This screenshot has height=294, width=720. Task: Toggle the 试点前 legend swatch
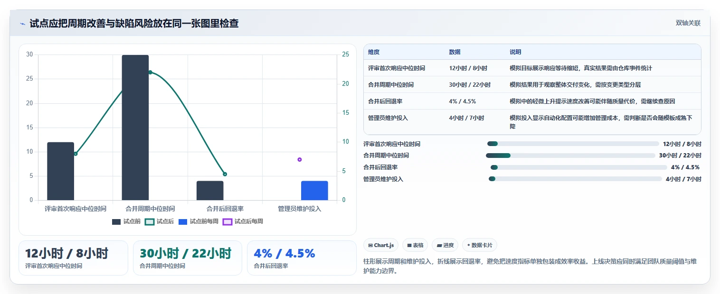tap(116, 221)
